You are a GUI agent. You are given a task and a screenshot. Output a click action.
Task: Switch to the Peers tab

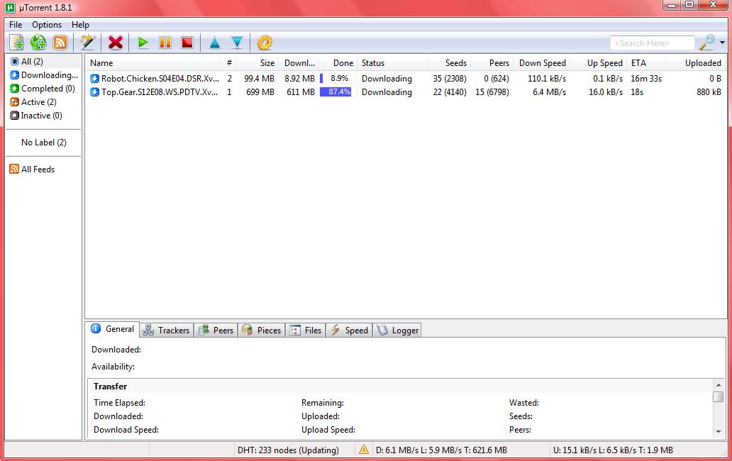click(x=216, y=330)
